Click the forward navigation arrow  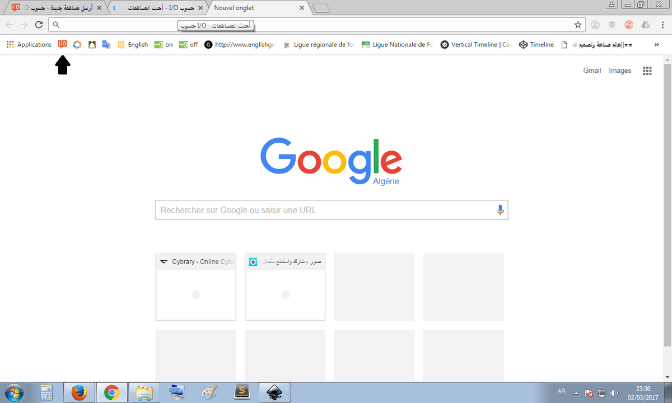24,25
